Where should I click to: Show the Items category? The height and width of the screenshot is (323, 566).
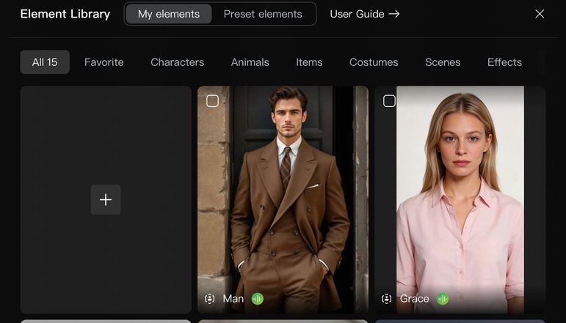tap(309, 62)
